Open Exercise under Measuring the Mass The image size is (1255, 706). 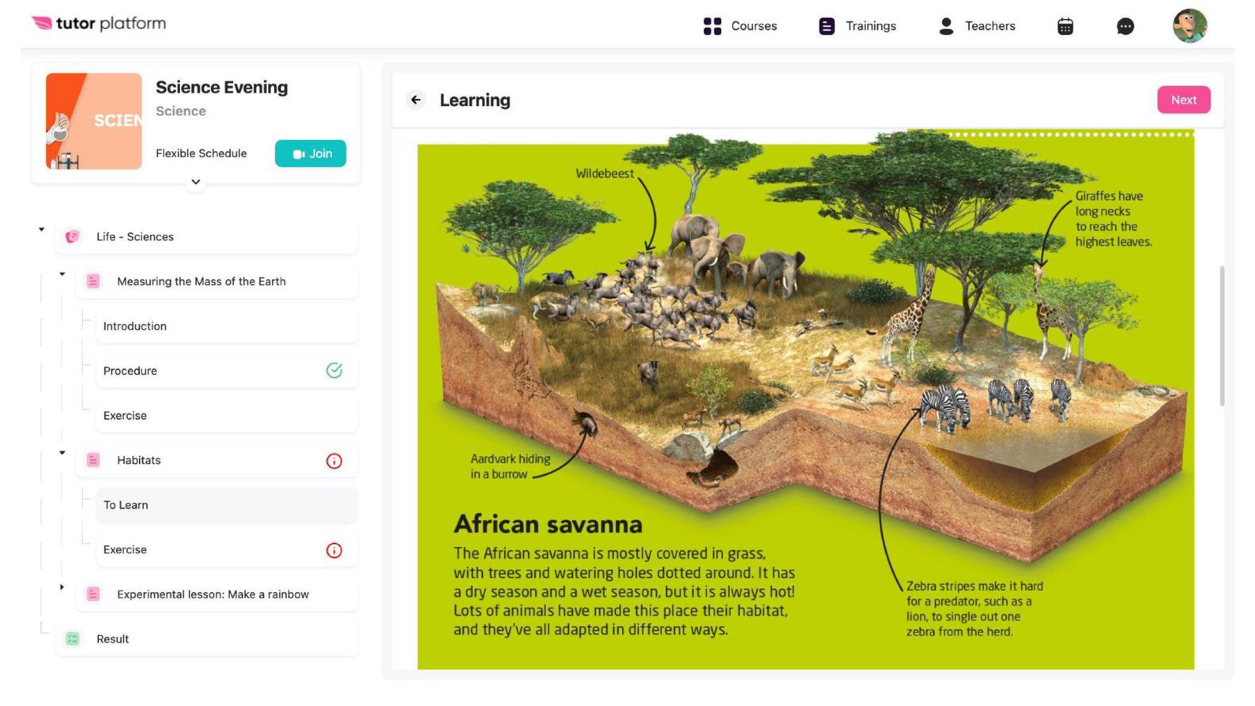click(227, 416)
